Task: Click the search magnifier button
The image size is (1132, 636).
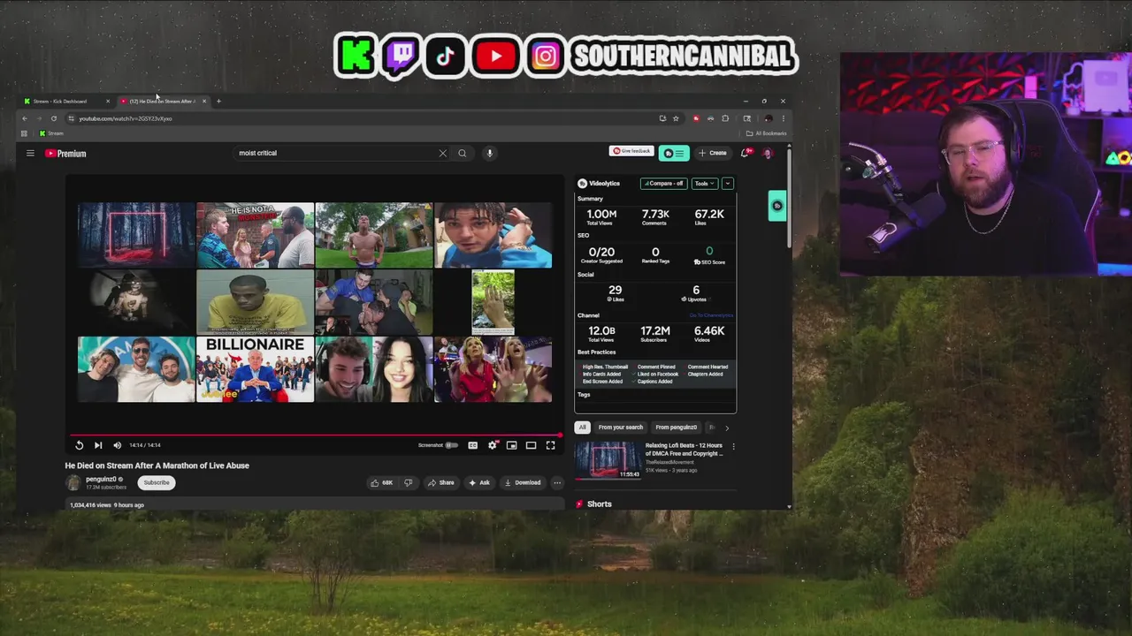Action: point(462,153)
